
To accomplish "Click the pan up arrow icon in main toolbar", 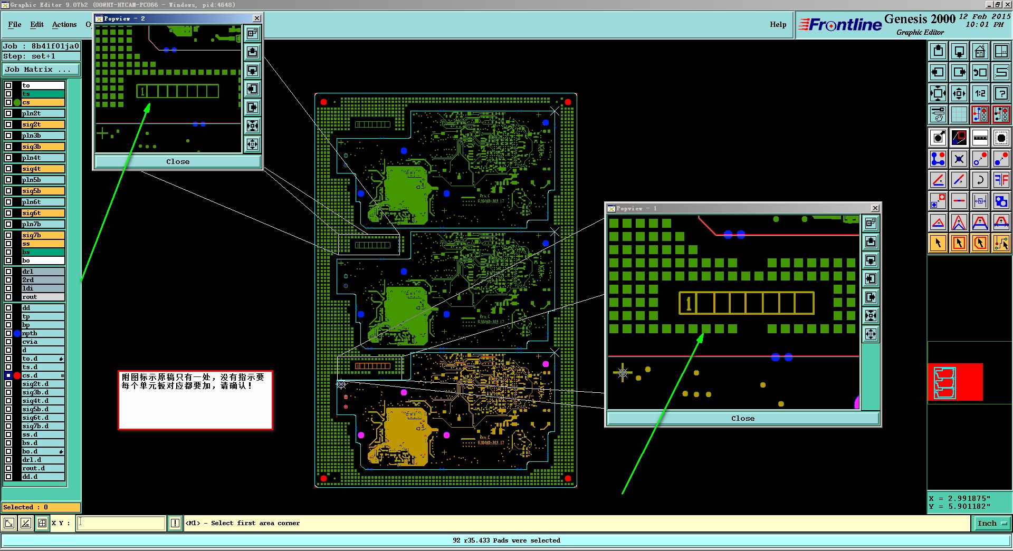I will (938, 51).
